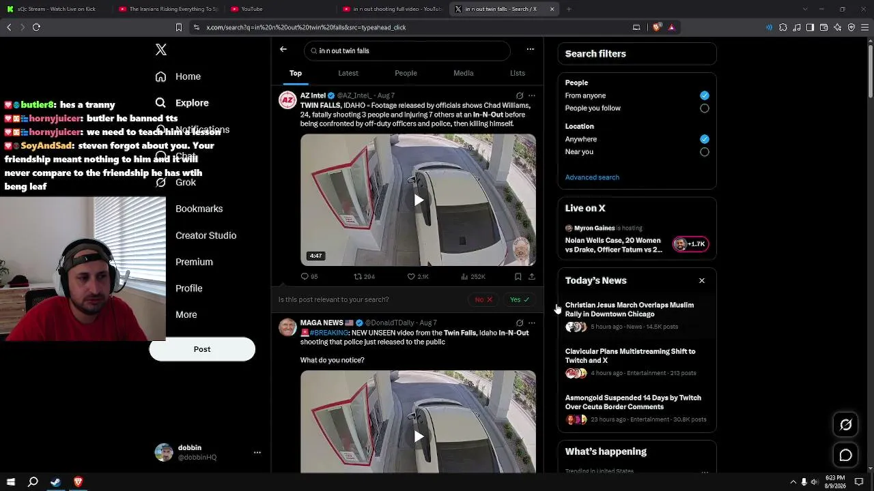Viewport: 874px width, 491px height.
Task: Open more options on MAGA NEWS post
Action: [x=532, y=323]
